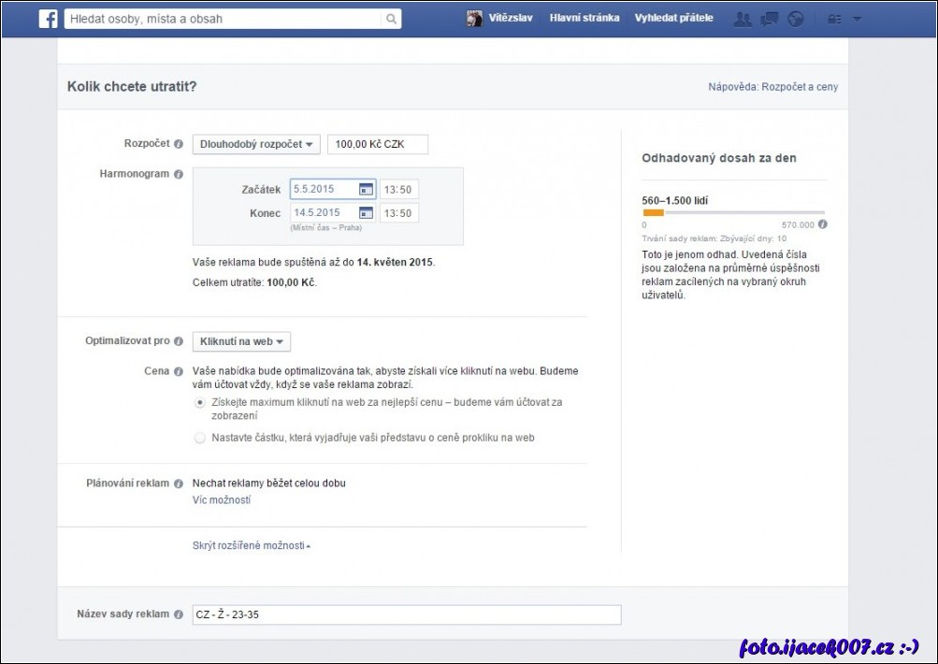Open the start date calendar icon

click(367, 190)
